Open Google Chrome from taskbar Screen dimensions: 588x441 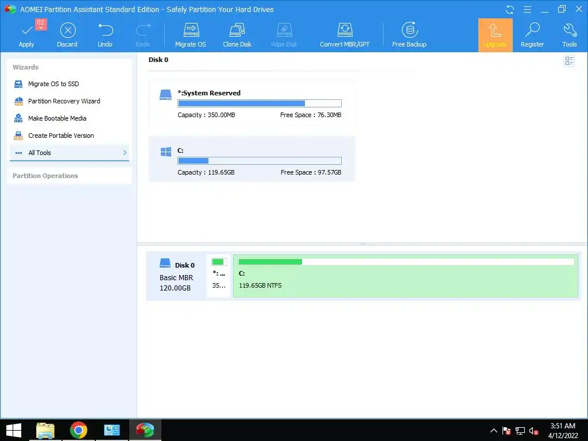[79, 430]
